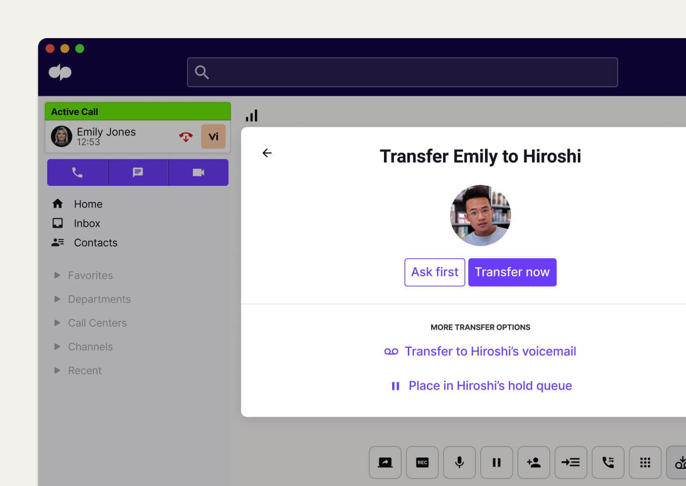686x486 pixels.
Task: Open new message composer
Action: [138, 172]
